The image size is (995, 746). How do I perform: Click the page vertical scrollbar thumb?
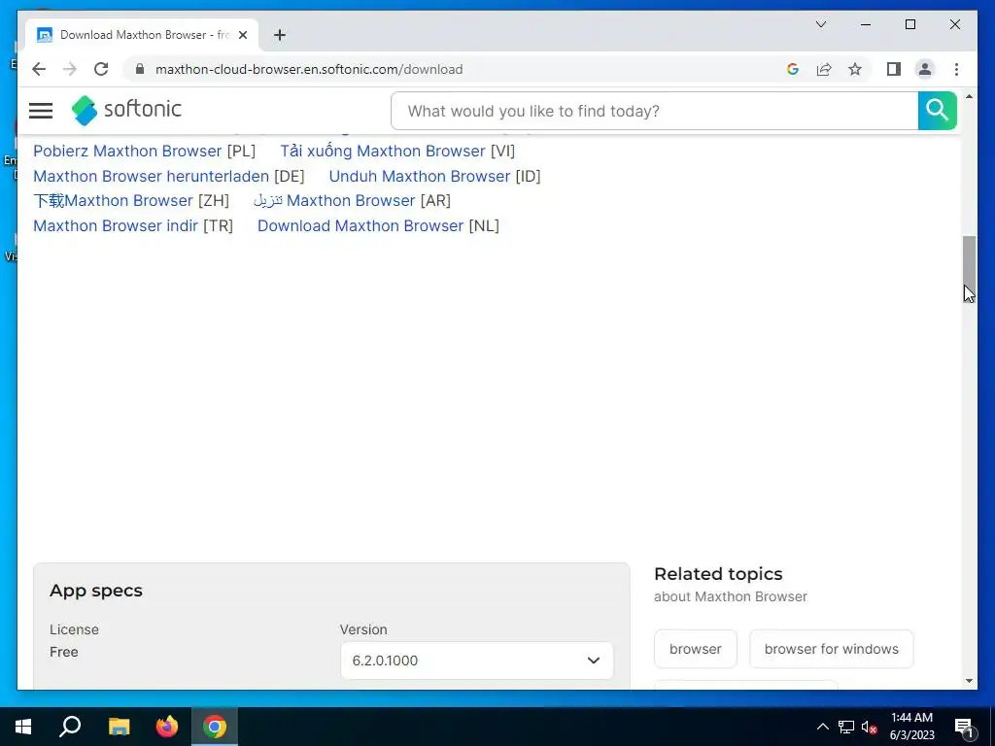coord(969,269)
